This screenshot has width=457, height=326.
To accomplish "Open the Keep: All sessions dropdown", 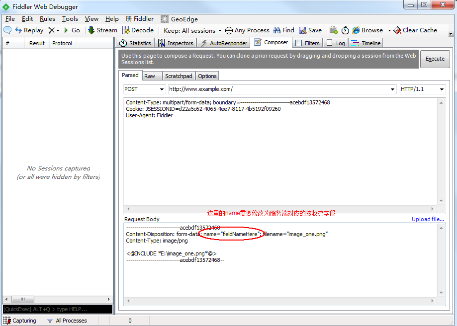I will 192,31.
